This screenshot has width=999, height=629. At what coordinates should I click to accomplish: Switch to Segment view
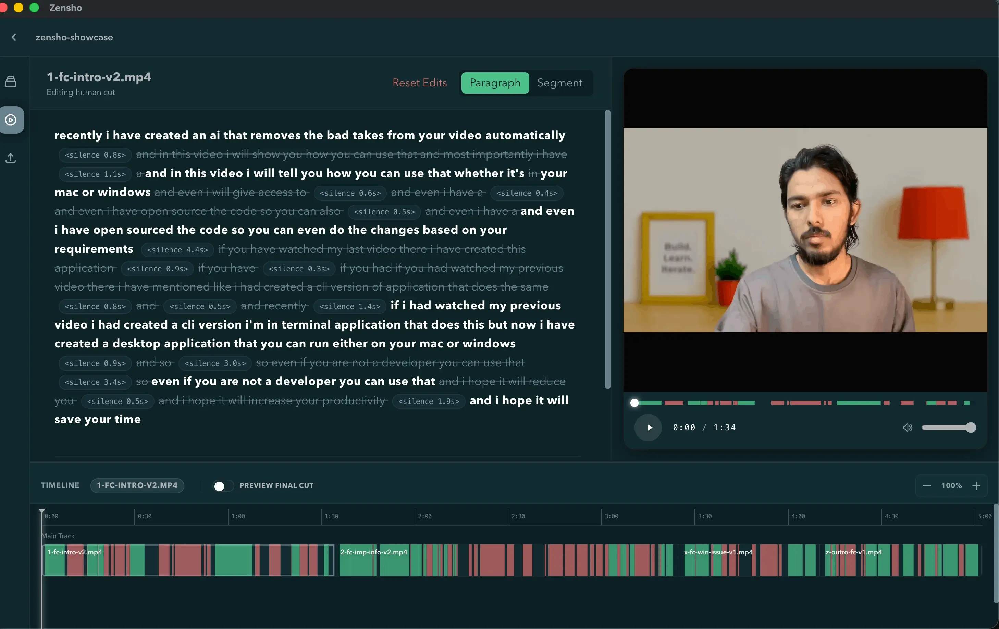tap(560, 83)
